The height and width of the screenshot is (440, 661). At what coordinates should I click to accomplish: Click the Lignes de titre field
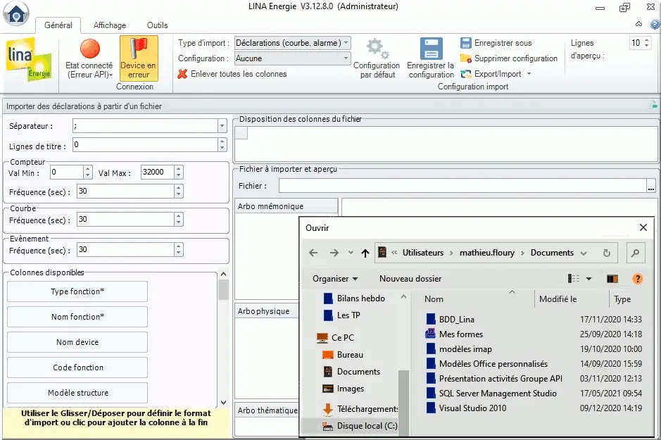pos(146,145)
